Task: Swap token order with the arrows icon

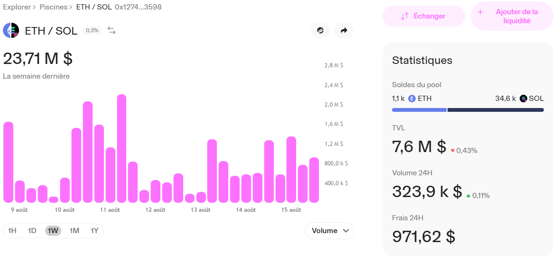Action: (x=112, y=31)
